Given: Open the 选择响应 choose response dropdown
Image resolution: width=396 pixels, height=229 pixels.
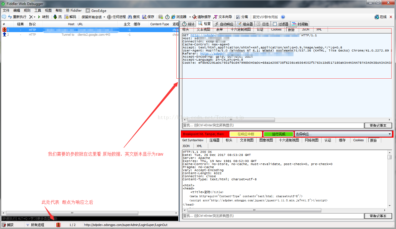Looking at the screenshot, I should point(343,134).
